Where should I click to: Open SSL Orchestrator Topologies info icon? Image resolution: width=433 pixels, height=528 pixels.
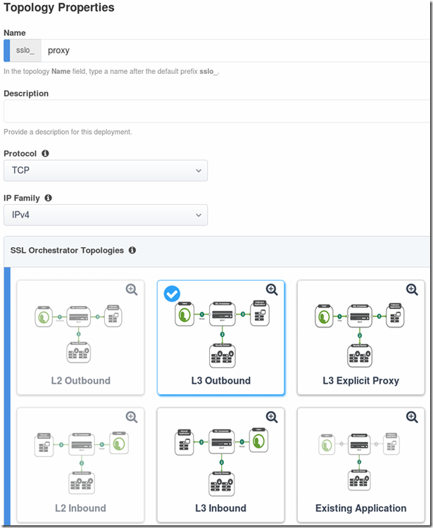pyautogui.click(x=132, y=250)
